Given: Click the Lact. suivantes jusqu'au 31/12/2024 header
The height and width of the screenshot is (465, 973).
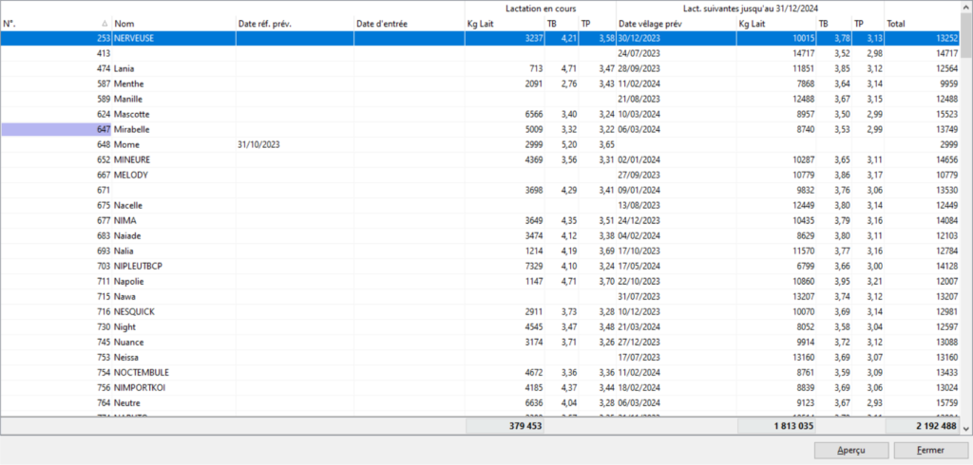Looking at the screenshot, I should (750, 8).
